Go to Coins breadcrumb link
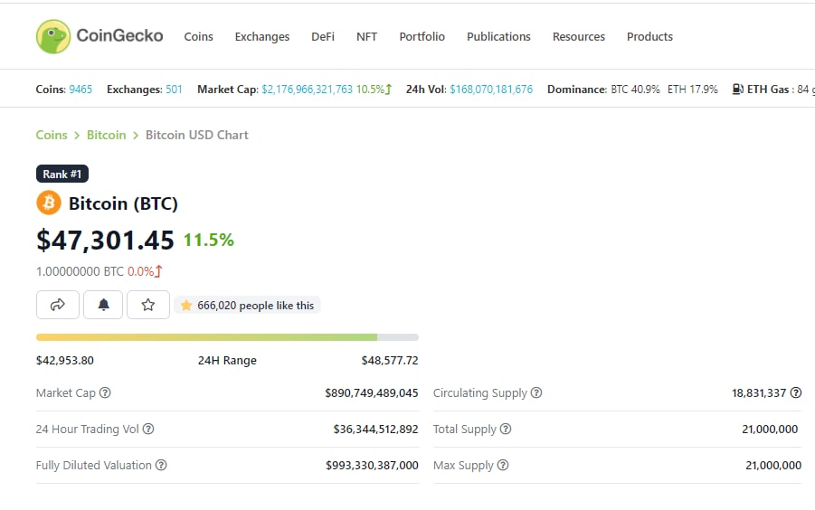The width and height of the screenshot is (815, 510). [x=52, y=135]
